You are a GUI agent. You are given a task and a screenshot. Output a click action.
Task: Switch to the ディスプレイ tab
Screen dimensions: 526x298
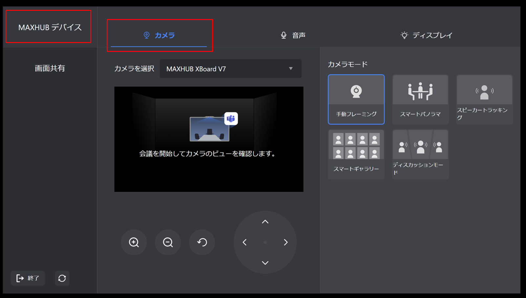tap(427, 35)
